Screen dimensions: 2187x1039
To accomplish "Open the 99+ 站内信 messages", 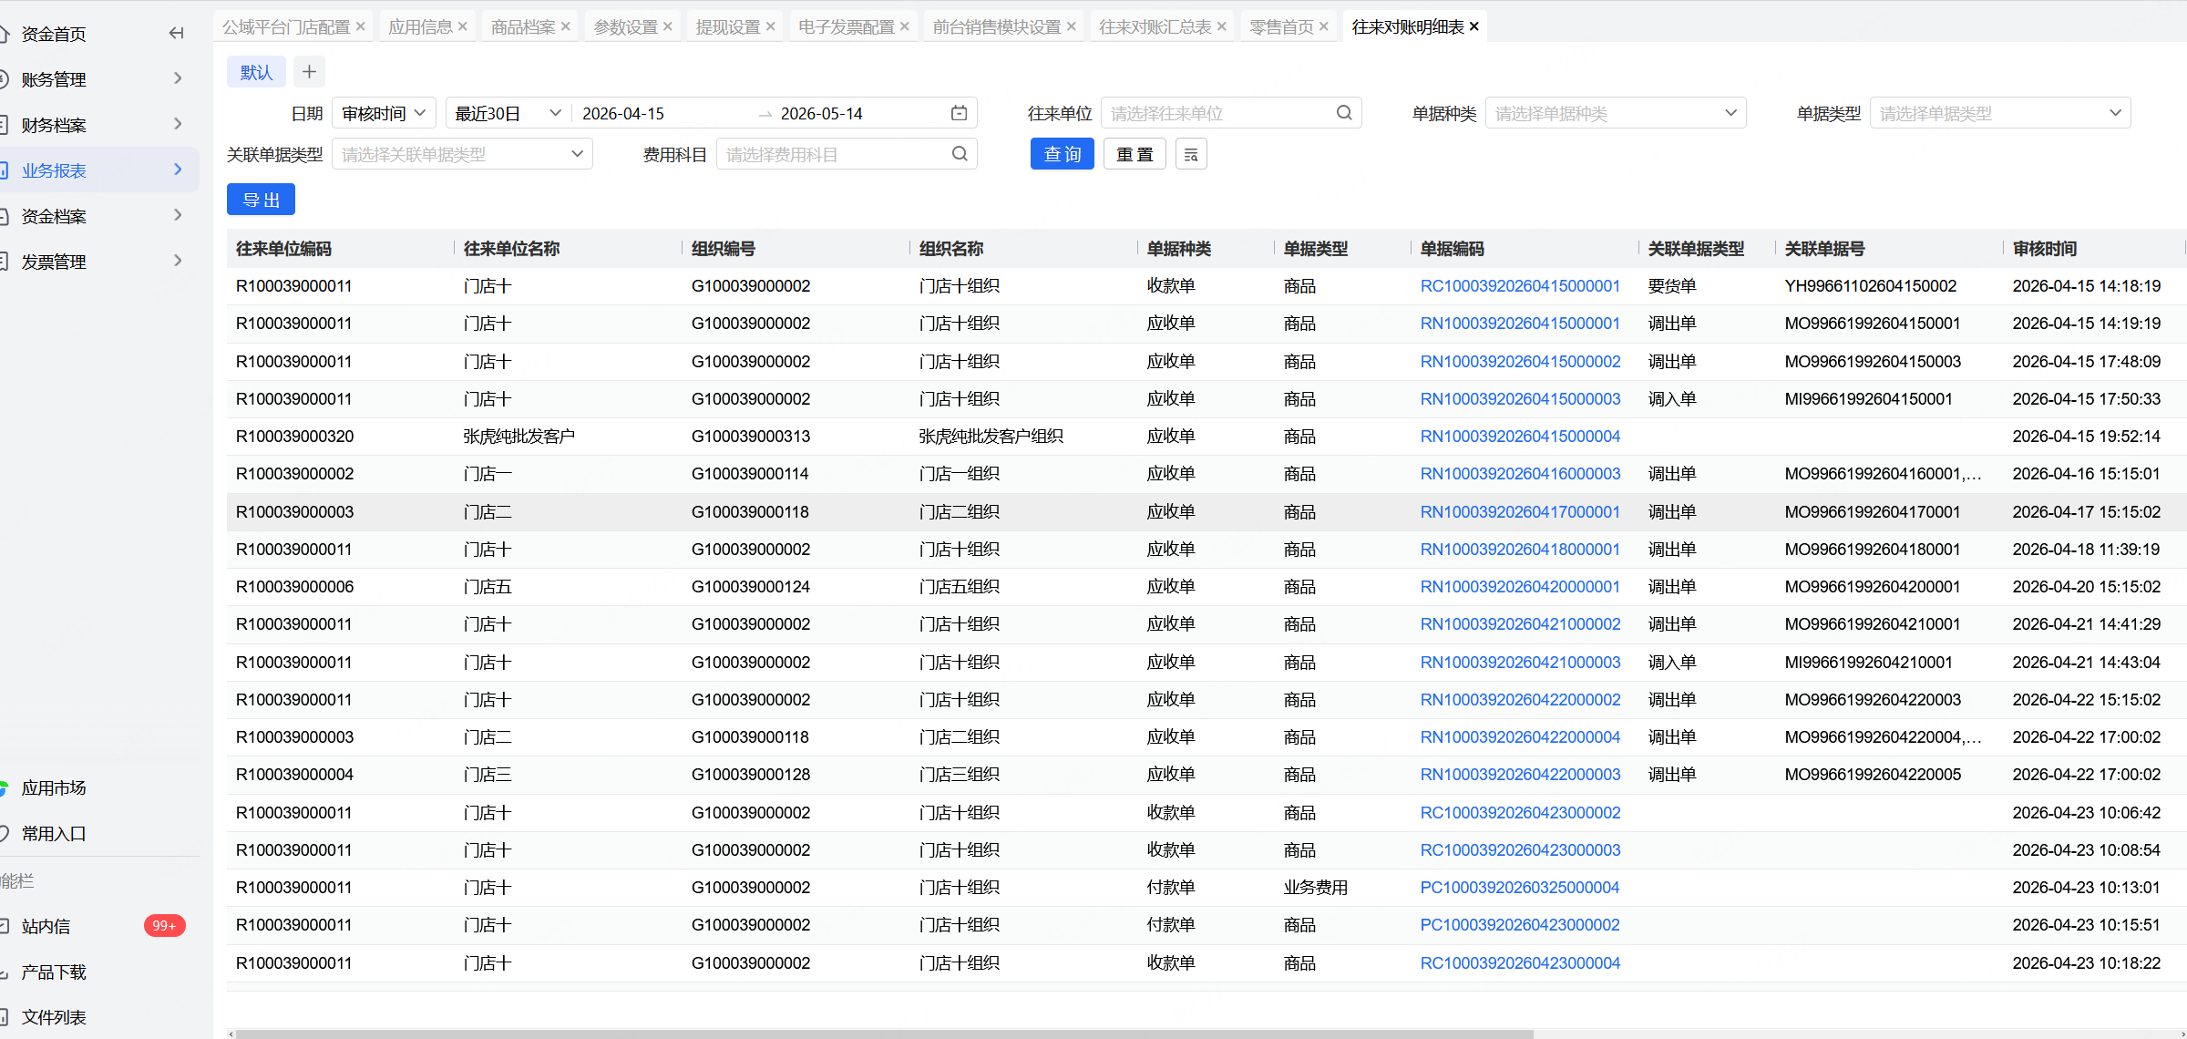I will [x=164, y=926].
